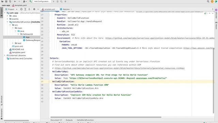Select template.yaml breadcrumb in navigation bar

coord(19,5)
